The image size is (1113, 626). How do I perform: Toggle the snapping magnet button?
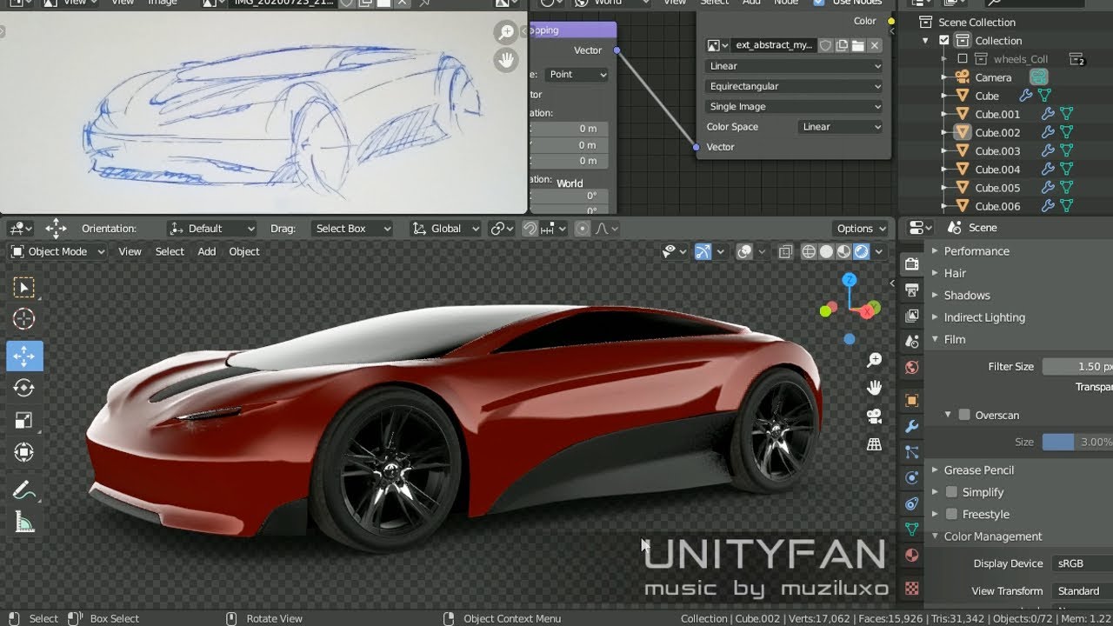pos(530,229)
